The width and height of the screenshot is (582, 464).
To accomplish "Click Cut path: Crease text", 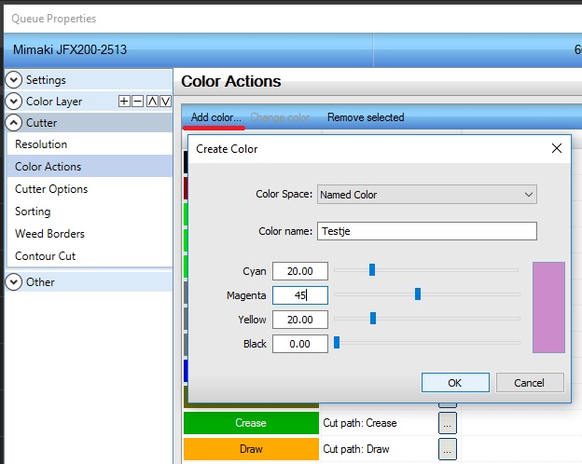I will click(x=360, y=423).
